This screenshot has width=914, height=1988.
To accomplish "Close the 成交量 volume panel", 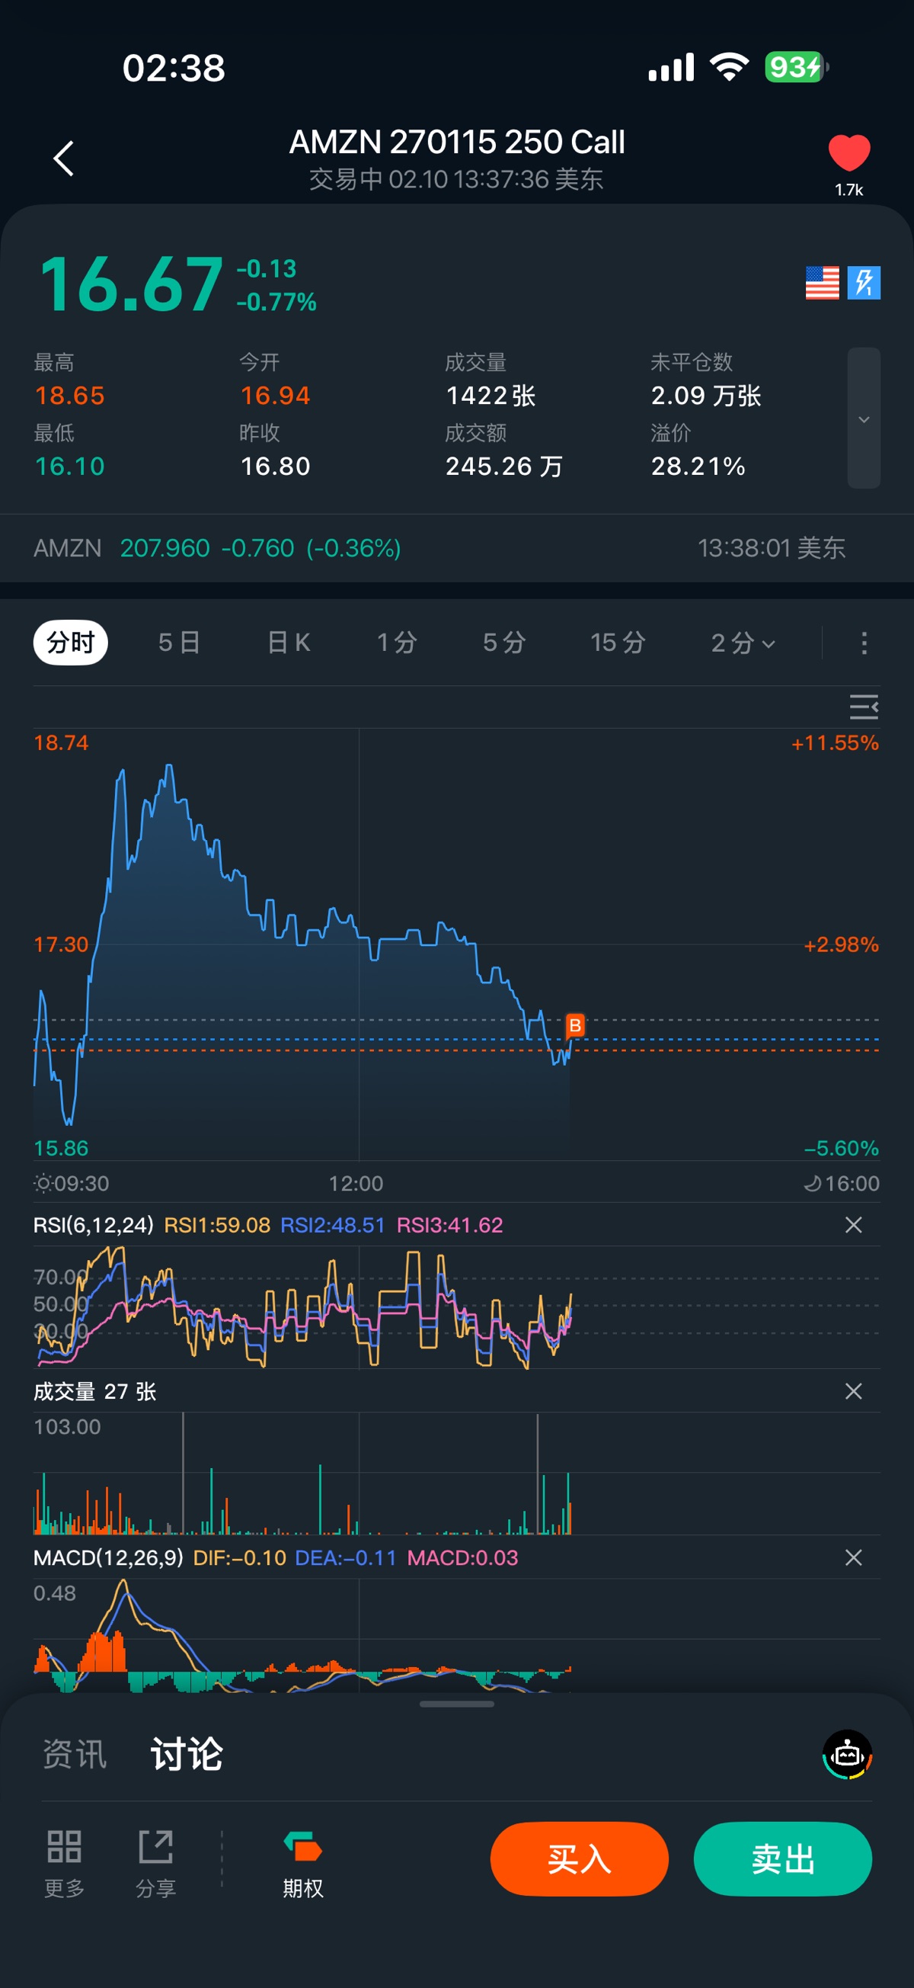I will tap(853, 1391).
